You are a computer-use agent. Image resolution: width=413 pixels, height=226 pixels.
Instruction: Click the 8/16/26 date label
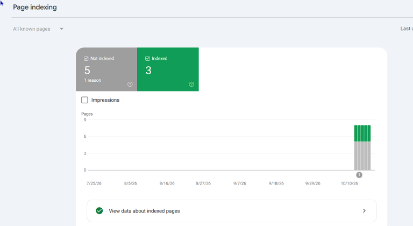coord(167,183)
